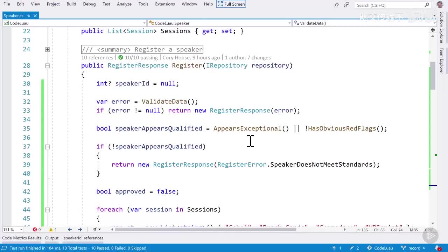Image resolution: width=448 pixels, height=252 pixels.
Task: Click the unpushed commits up-arrow indicator
Action: click(x=337, y=248)
